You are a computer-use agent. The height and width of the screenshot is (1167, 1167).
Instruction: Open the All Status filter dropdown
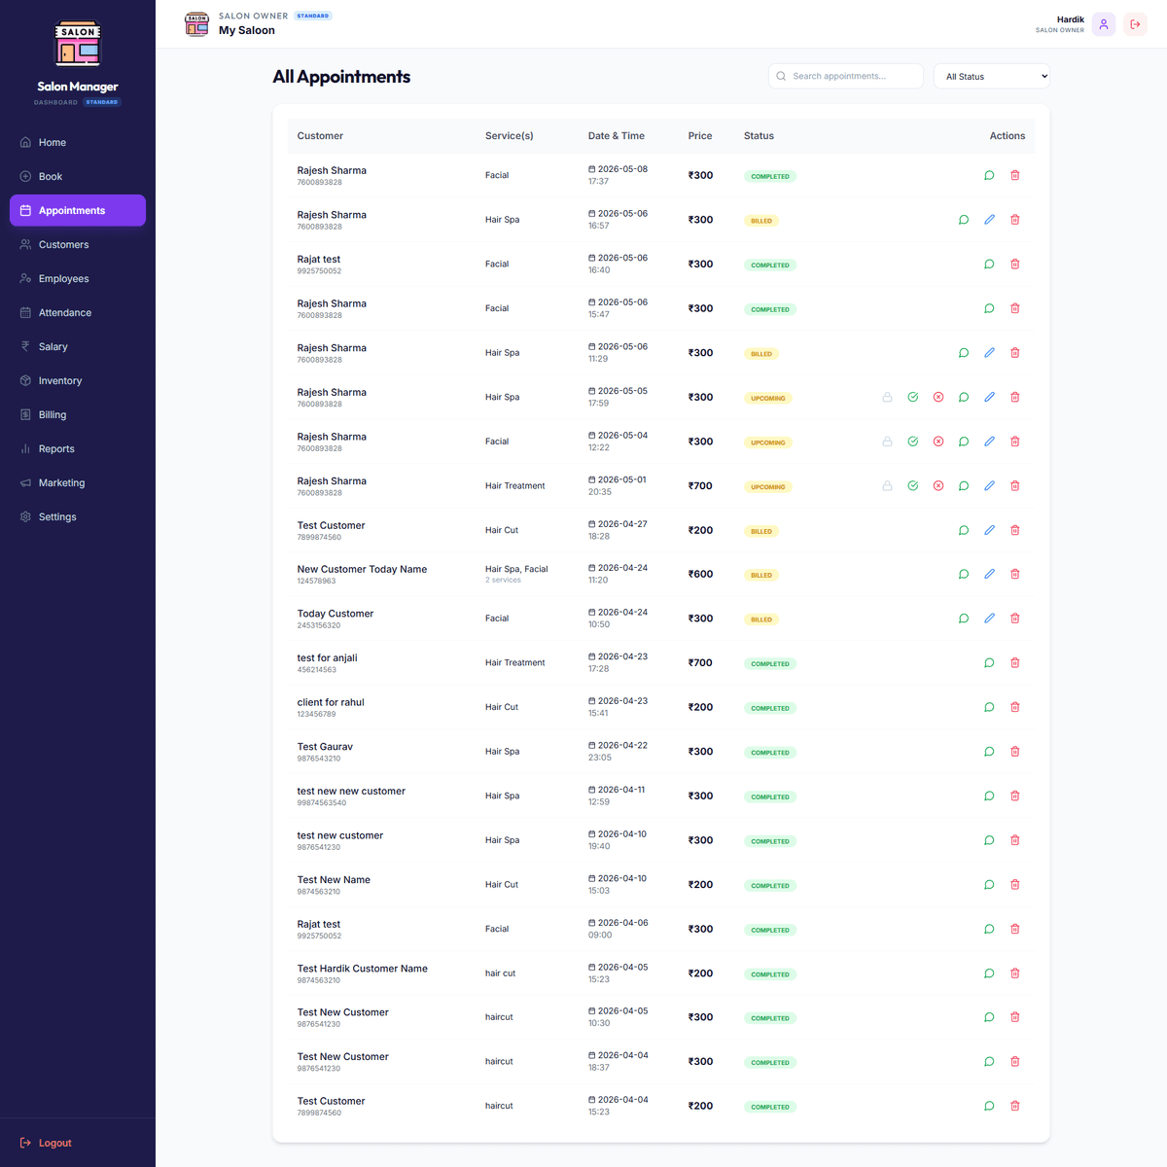coord(992,76)
